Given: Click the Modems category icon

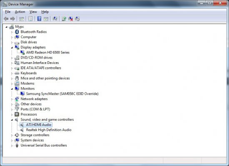Looking at the screenshot, I should [17, 83].
